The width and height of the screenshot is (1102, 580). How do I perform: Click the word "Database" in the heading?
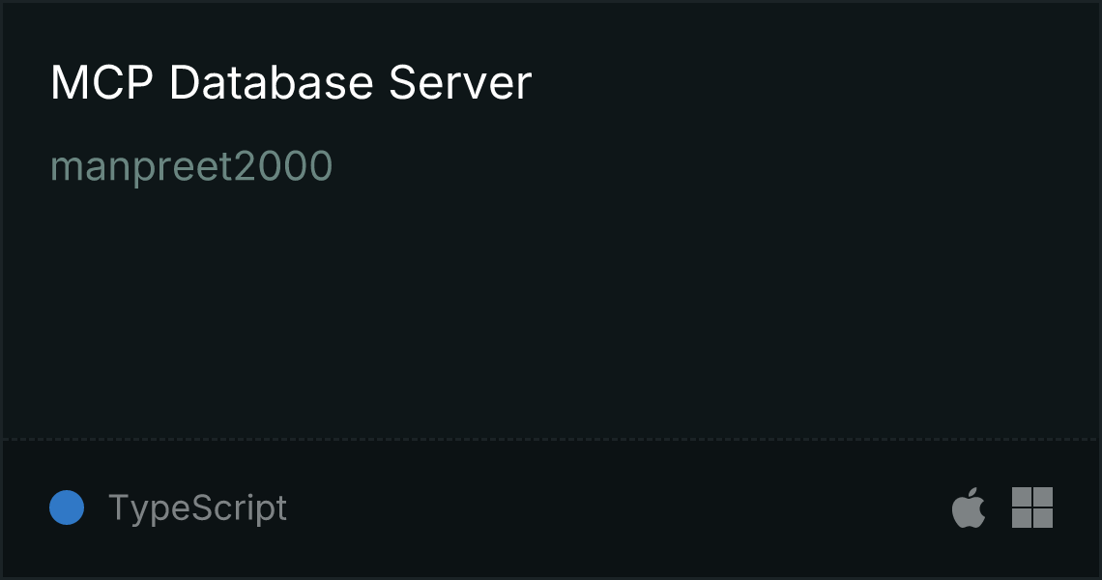pyautogui.click(x=271, y=82)
